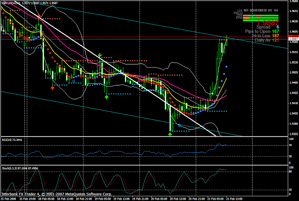Click the orange down arrow on the white trendline top
The image size is (299, 201).
pyautogui.click(x=39, y=16)
